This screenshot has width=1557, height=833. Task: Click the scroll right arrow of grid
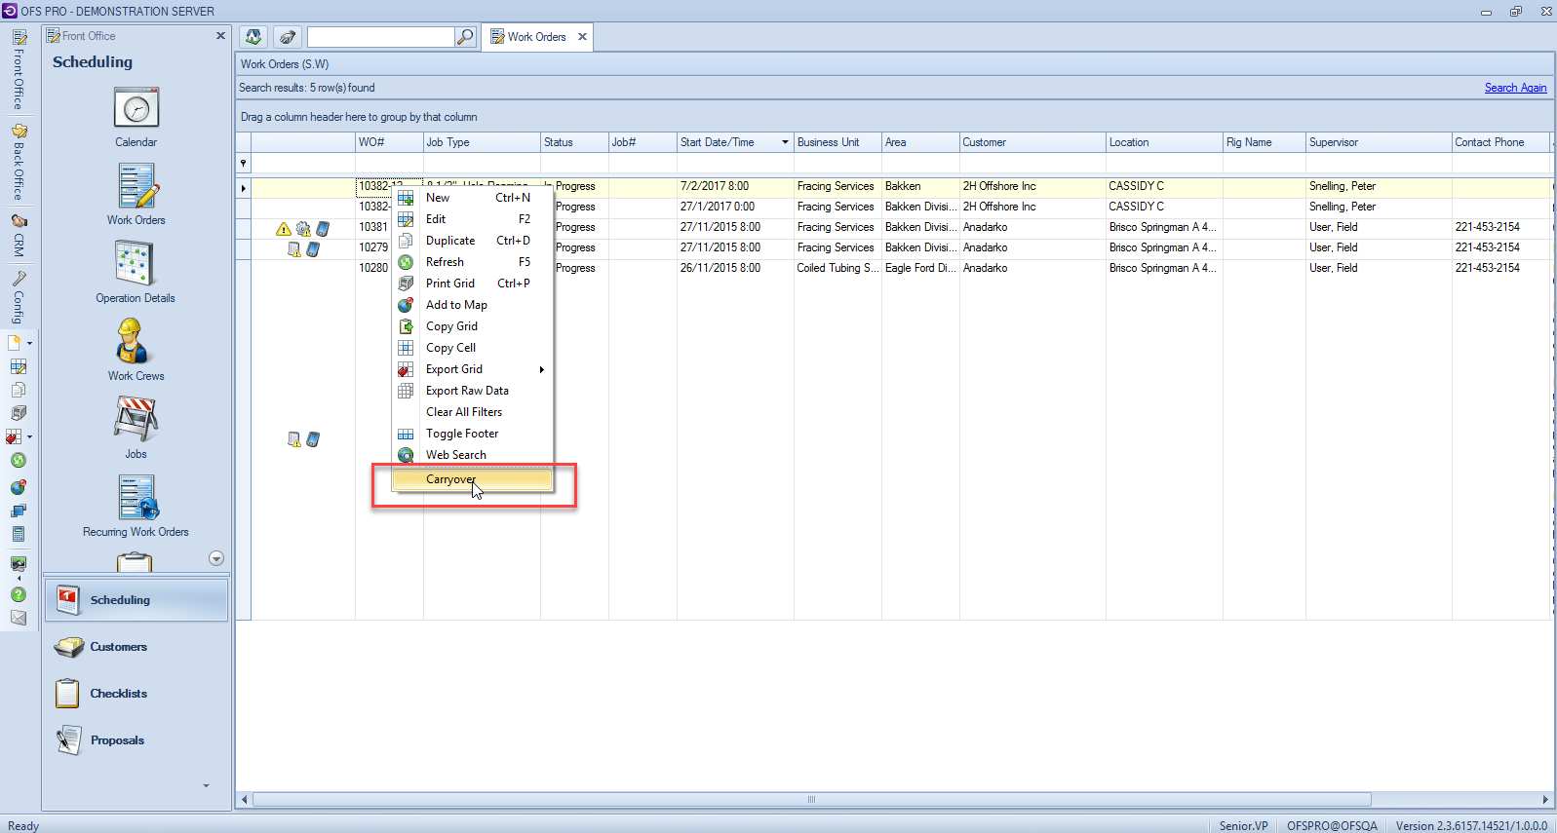pyautogui.click(x=1545, y=800)
